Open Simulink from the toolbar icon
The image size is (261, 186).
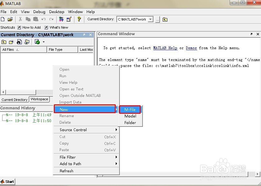point(61,19)
